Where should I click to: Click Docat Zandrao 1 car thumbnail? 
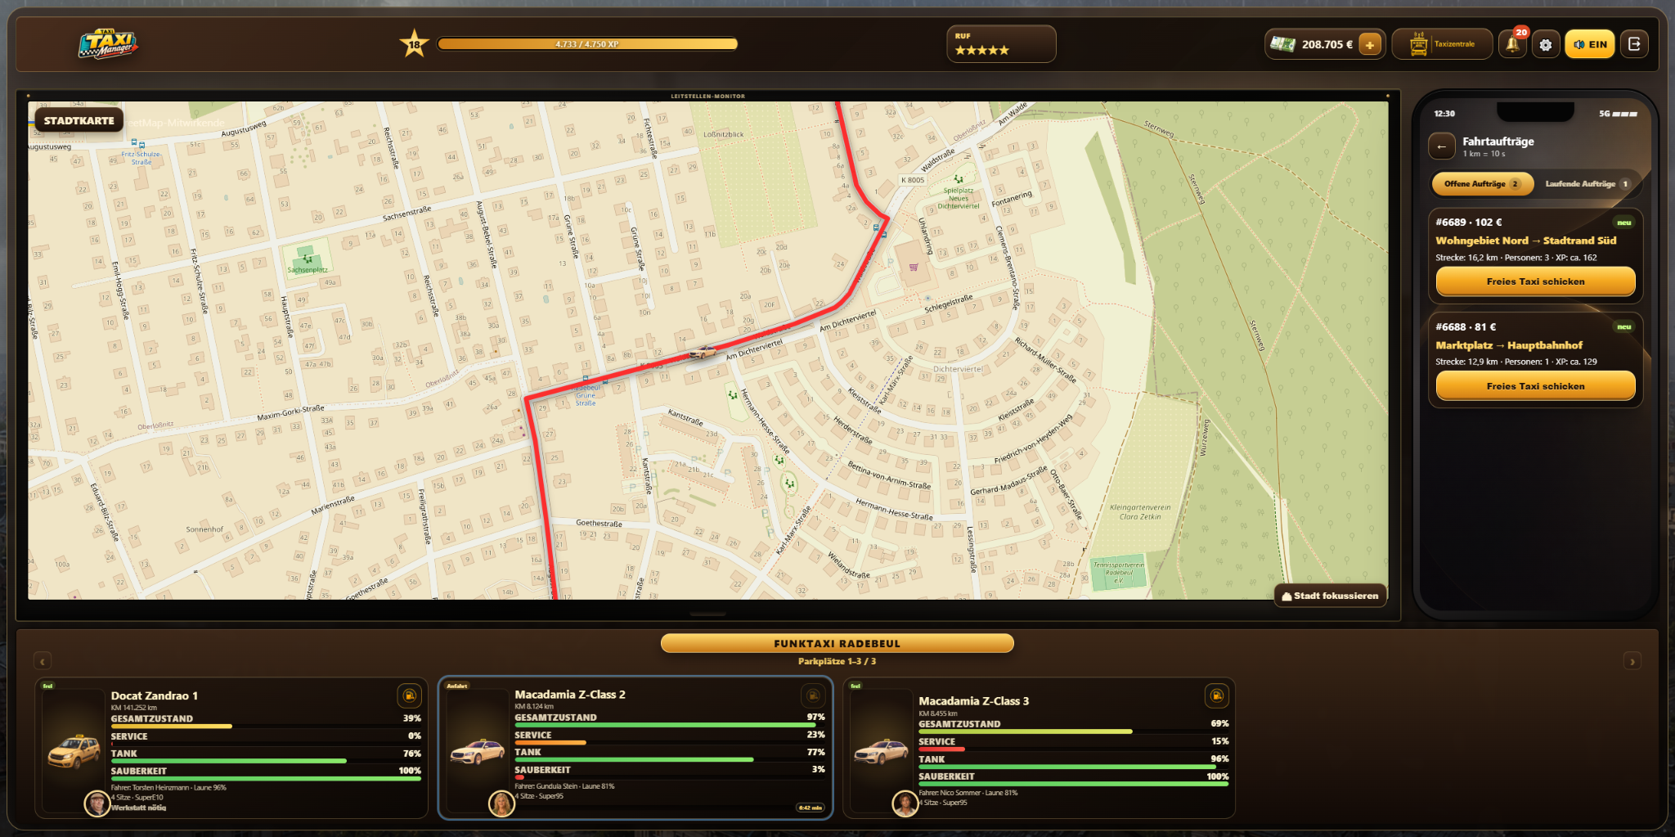[74, 751]
